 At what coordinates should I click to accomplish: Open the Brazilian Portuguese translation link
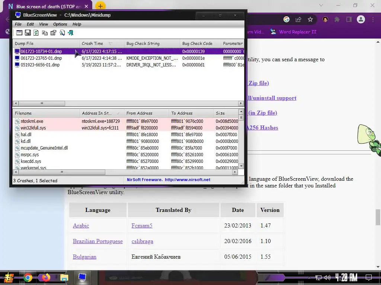[98, 241]
